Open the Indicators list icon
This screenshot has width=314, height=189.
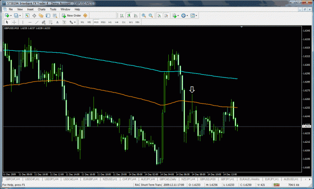pos(174,16)
